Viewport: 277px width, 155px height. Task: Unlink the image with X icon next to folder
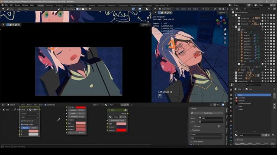pos(86,9)
